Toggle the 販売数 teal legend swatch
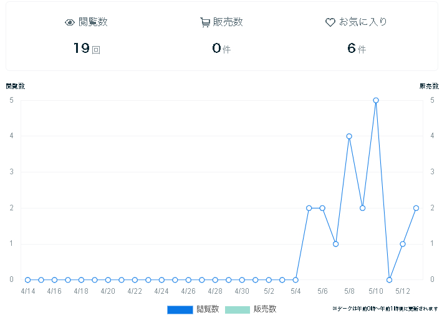Image resolution: width=442 pixels, height=323 pixels. point(237,309)
